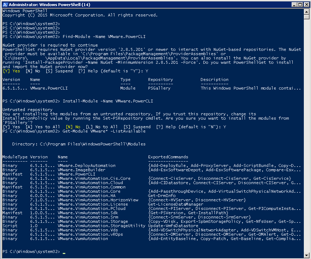311x259 pixels.
Task: Click the 'ExportedCommands' column header
Action: click(168, 157)
